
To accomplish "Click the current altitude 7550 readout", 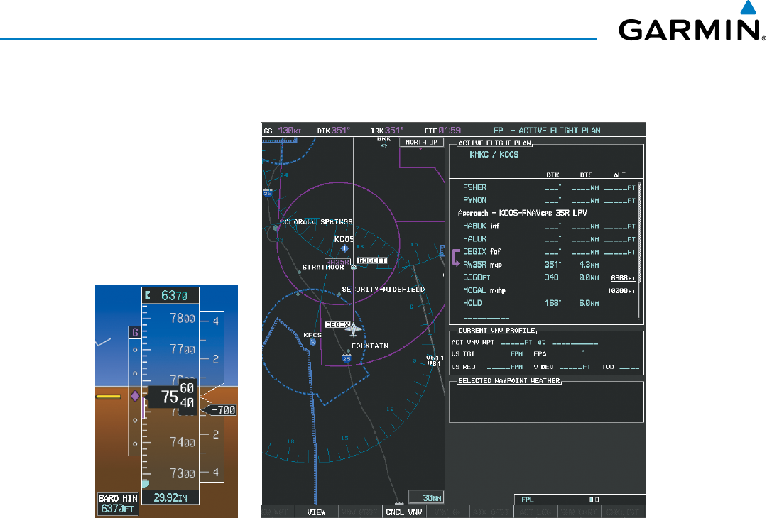I will click(x=172, y=397).
